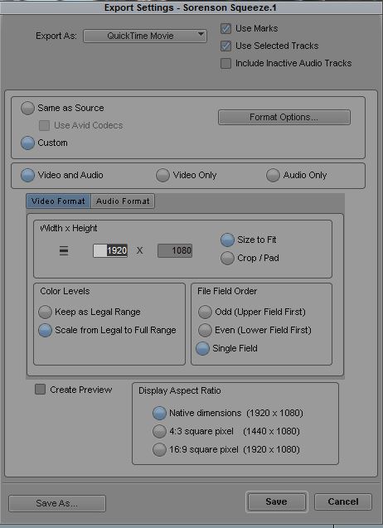The image size is (383, 528).
Task: Open the Export As dropdown
Action: coord(145,36)
